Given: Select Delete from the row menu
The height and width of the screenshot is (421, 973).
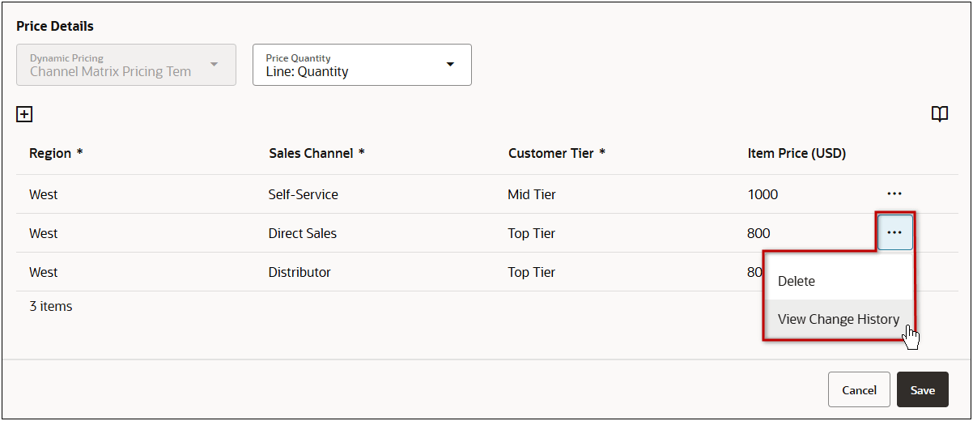Looking at the screenshot, I should [797, 281].
